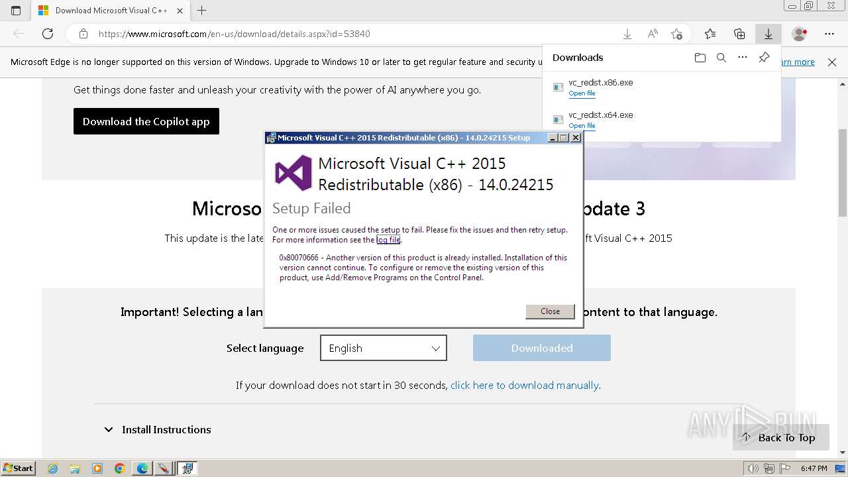Open Action Center flag tray icon

click(785, 468)
